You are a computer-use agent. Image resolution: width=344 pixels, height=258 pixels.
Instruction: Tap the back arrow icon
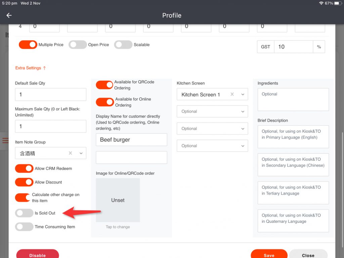[9, 15]
